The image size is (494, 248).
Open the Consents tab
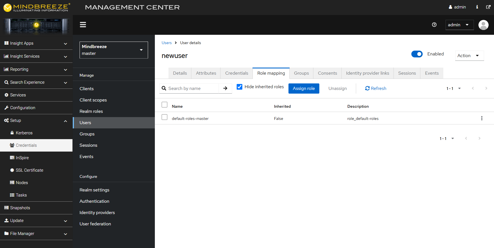click(x=328, y=73)
